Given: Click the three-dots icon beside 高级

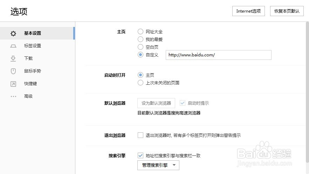Looking at the screenshot, I should (x=13, y=96).
